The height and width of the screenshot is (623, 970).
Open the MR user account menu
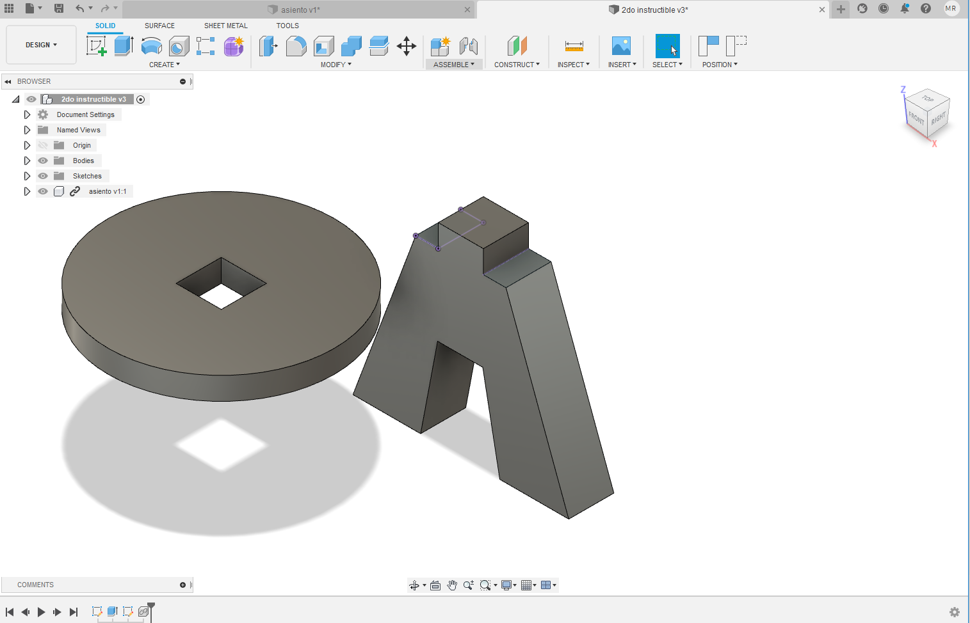[x=951, y=8]
